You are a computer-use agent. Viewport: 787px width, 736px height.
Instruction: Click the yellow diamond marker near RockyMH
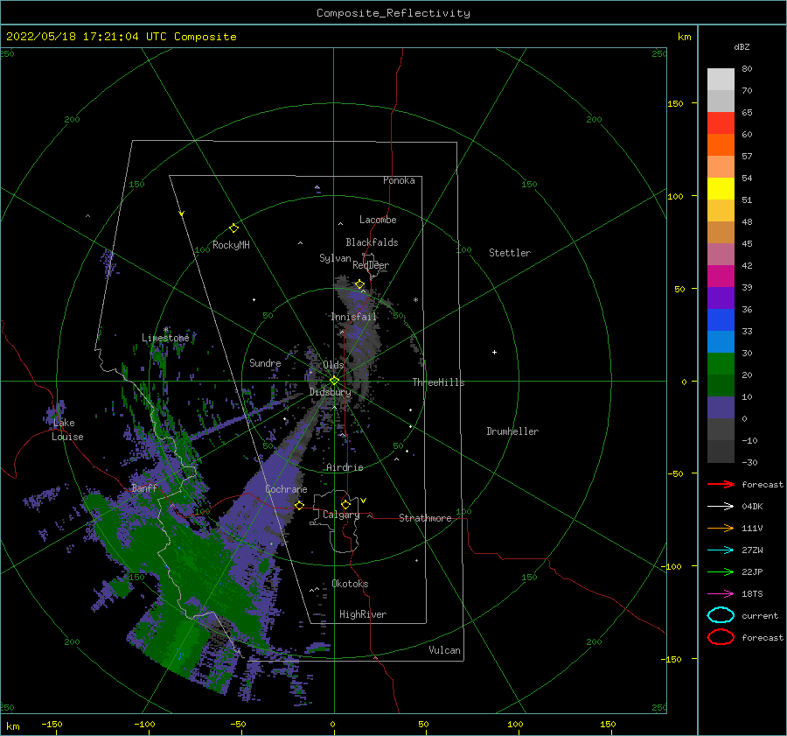233,228
